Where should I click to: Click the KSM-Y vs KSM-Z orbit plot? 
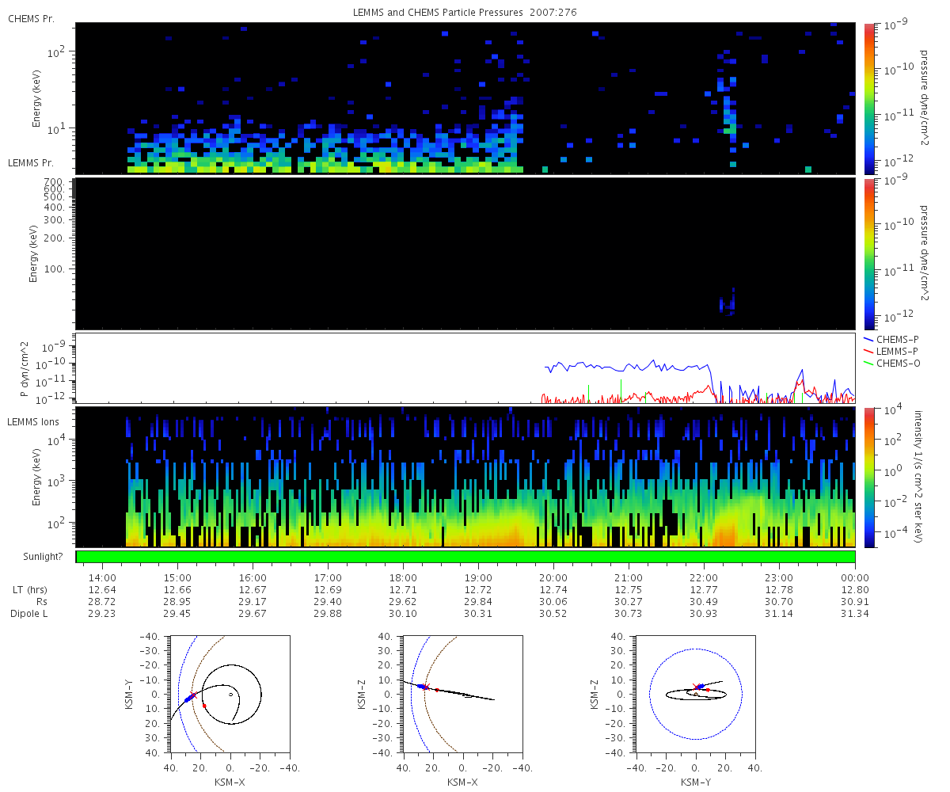[x=695, y=694]
